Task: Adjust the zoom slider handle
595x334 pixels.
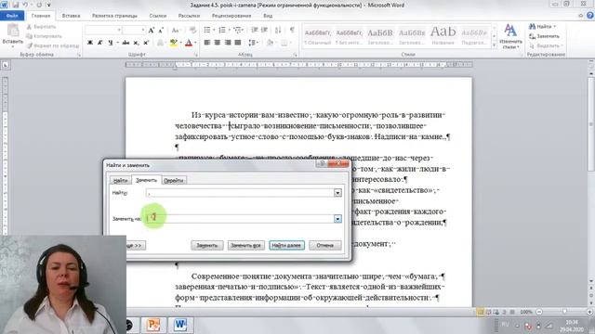Action: click(x=564, y=312)
